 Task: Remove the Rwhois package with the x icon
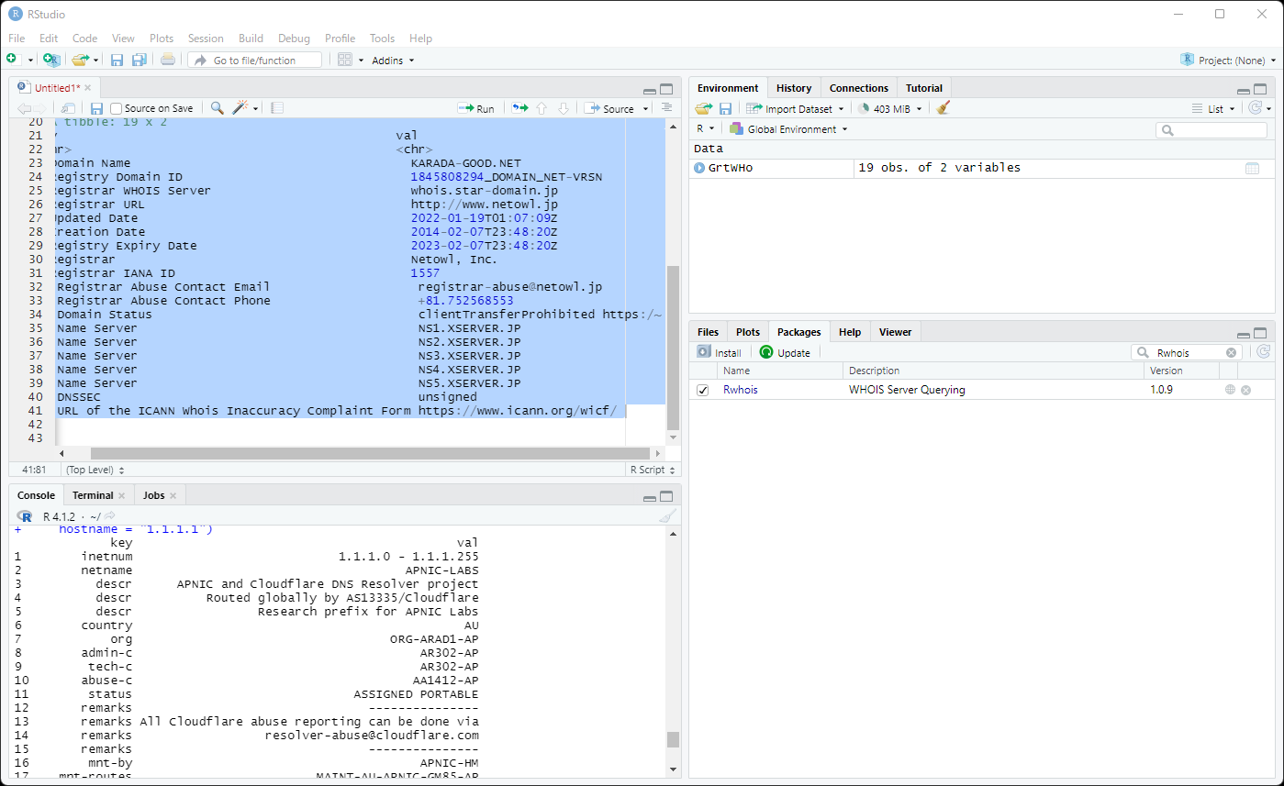point(1246,390)
